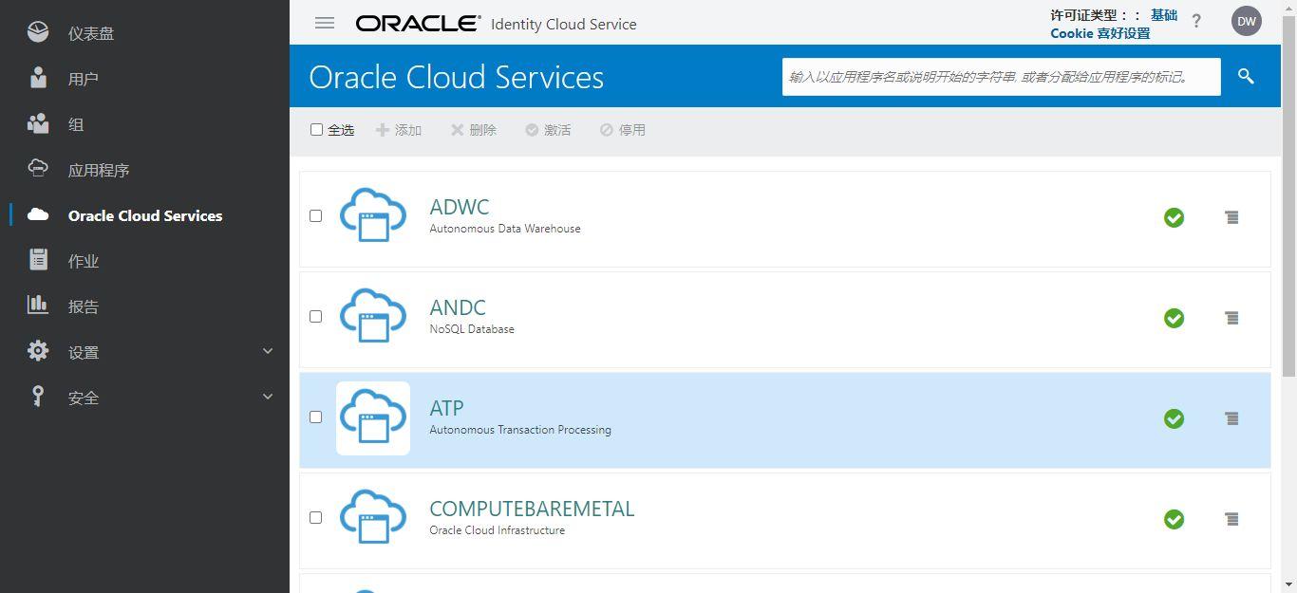Viewport: 1297px width, 593px height.
Task: Click the 'Autonomous Transaction Processing' description
Action: tap(520, 430)
